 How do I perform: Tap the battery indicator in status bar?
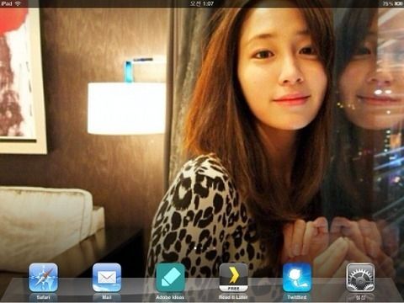(x=398, y=3)
